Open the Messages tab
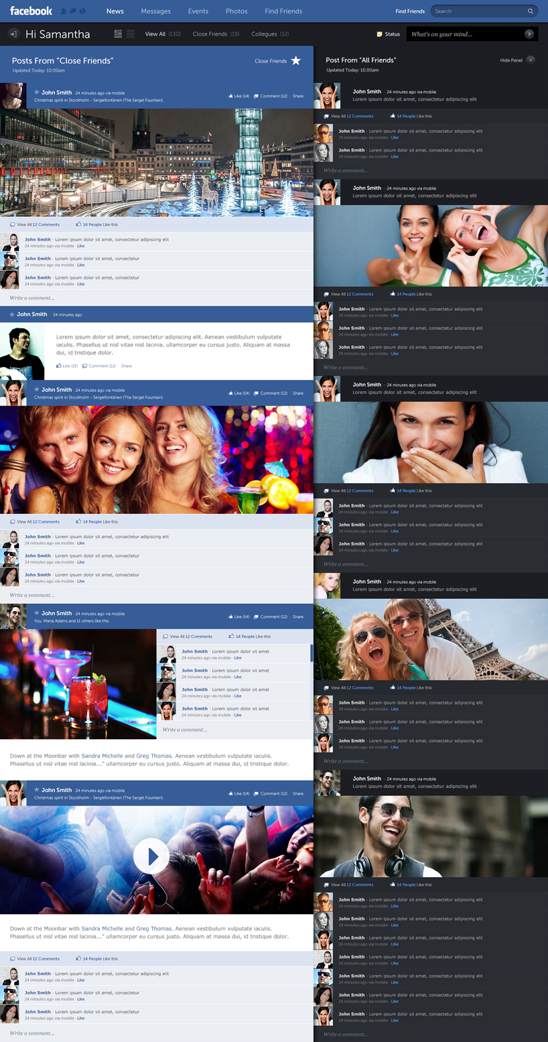The height and width of the screenshot is (1042, 548). point(156,11)
